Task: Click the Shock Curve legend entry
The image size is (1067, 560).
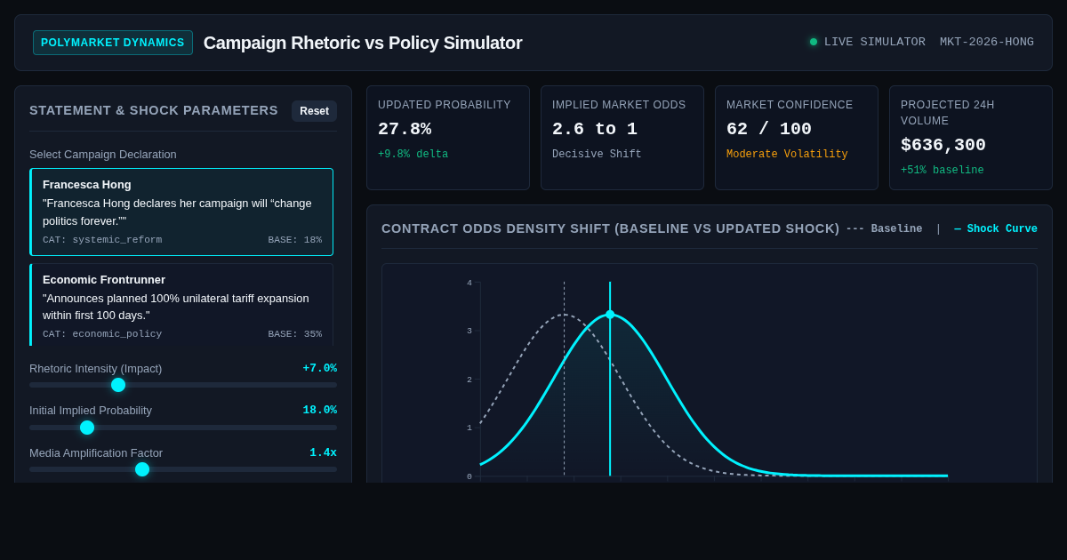Action: (x=996, y=228)
